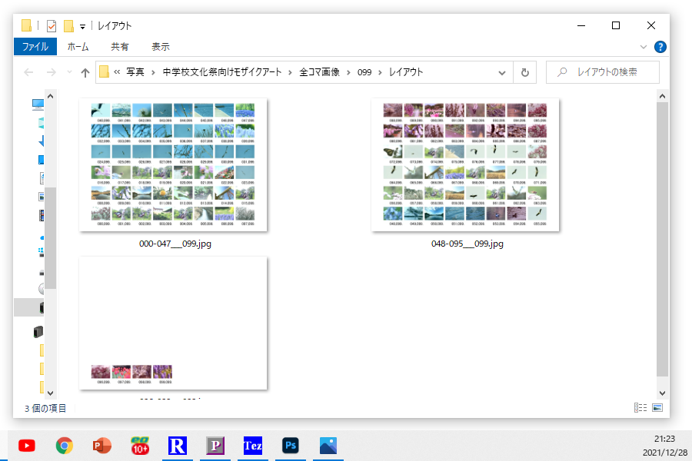Switch to the 共有 ribbon tab
The height and width of the screenshot is (461, 692).
pos(120,46)
